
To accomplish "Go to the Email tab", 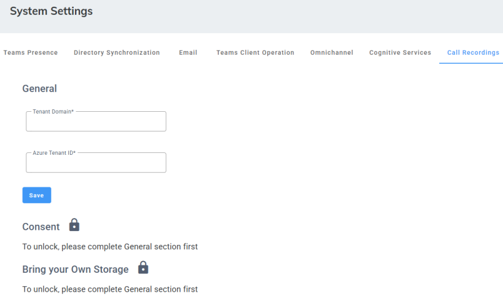I will pos(188,53).
